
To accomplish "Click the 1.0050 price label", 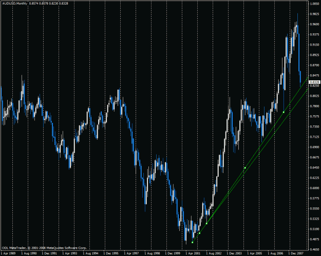I will point(315,4).
